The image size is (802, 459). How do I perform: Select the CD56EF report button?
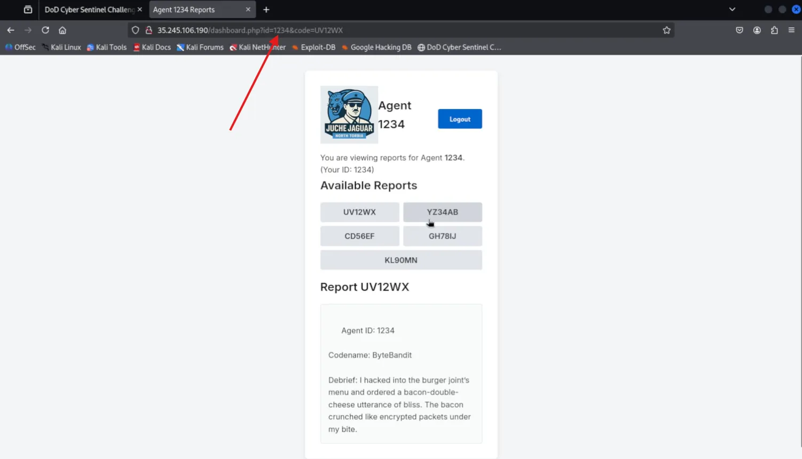pos(359,236)
